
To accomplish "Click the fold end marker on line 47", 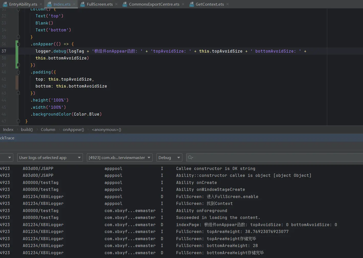I will 18,121.
